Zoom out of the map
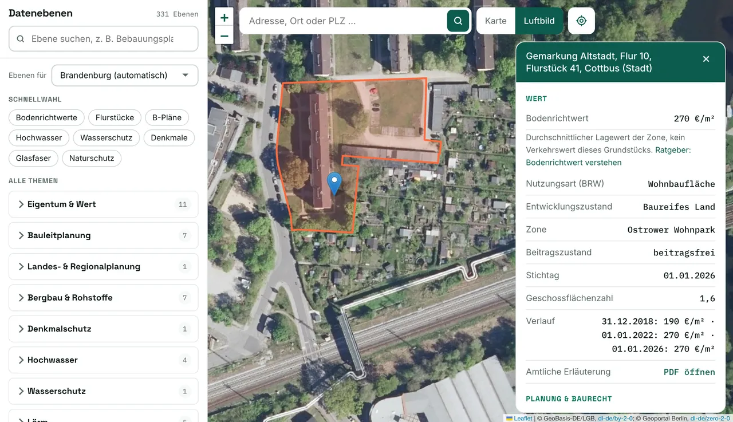The height and width of the screenshot is (422, 733). pyautogui.click(x=224, y=36)
